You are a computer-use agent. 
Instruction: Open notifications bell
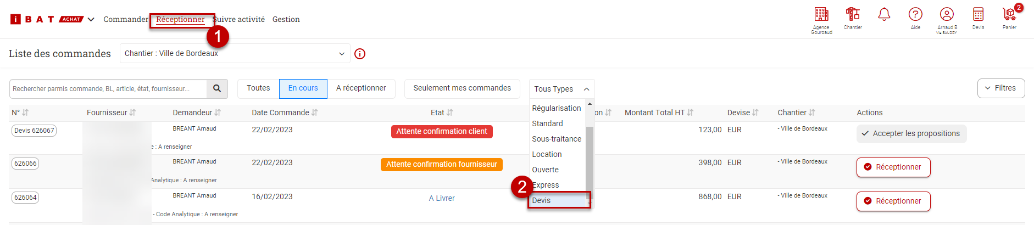click(x=884, y=15)
